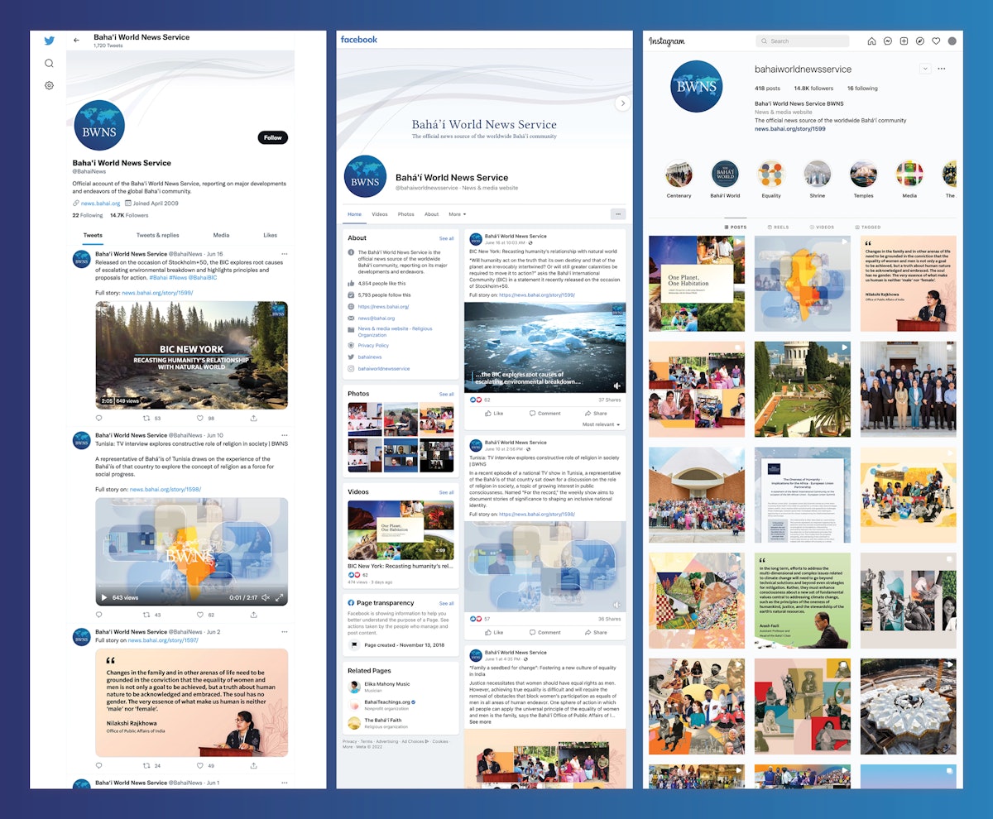Share the Jun 16 tweet
This screenshot has height=819, width=993.
pyautogui.click(x=253, y=418)
